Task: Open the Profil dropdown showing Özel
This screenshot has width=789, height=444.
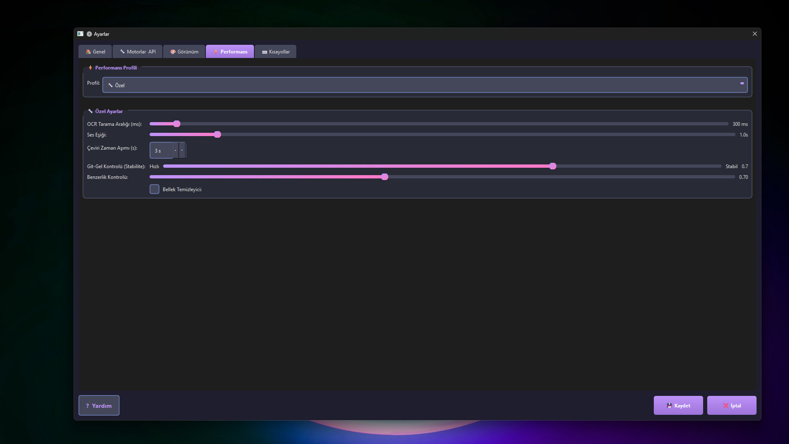Action: coord(424,85)
